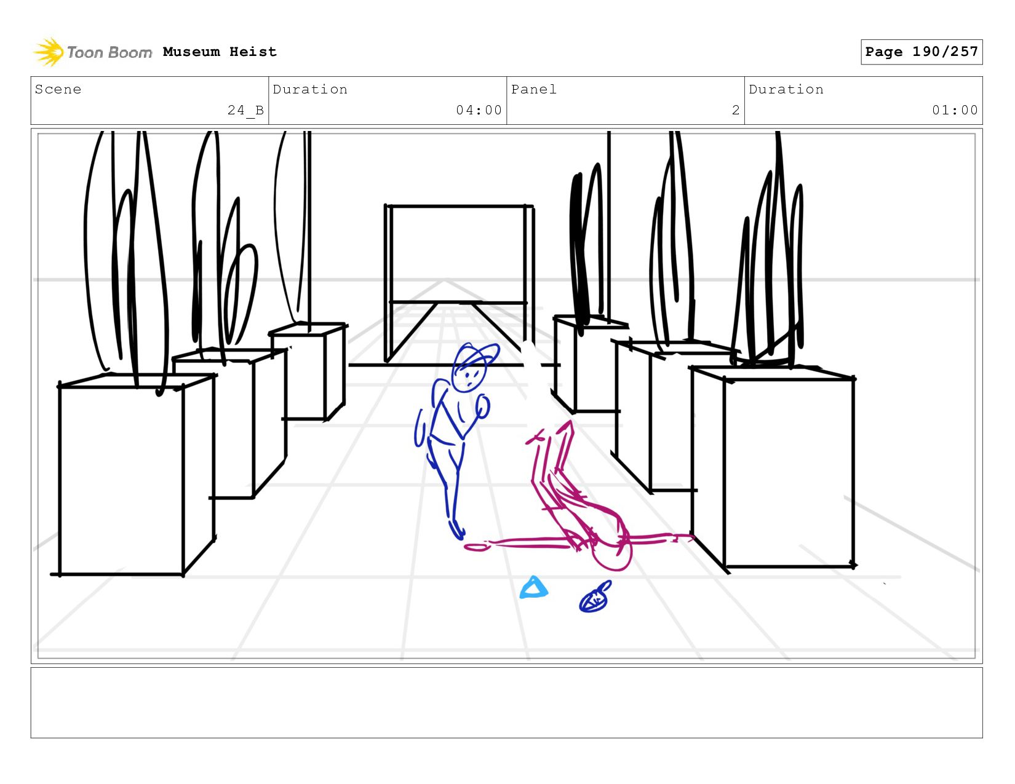This screenshot has width=1015, height=784.
Task: Select the "Scene" header label
Action: (x=58, y=89)
